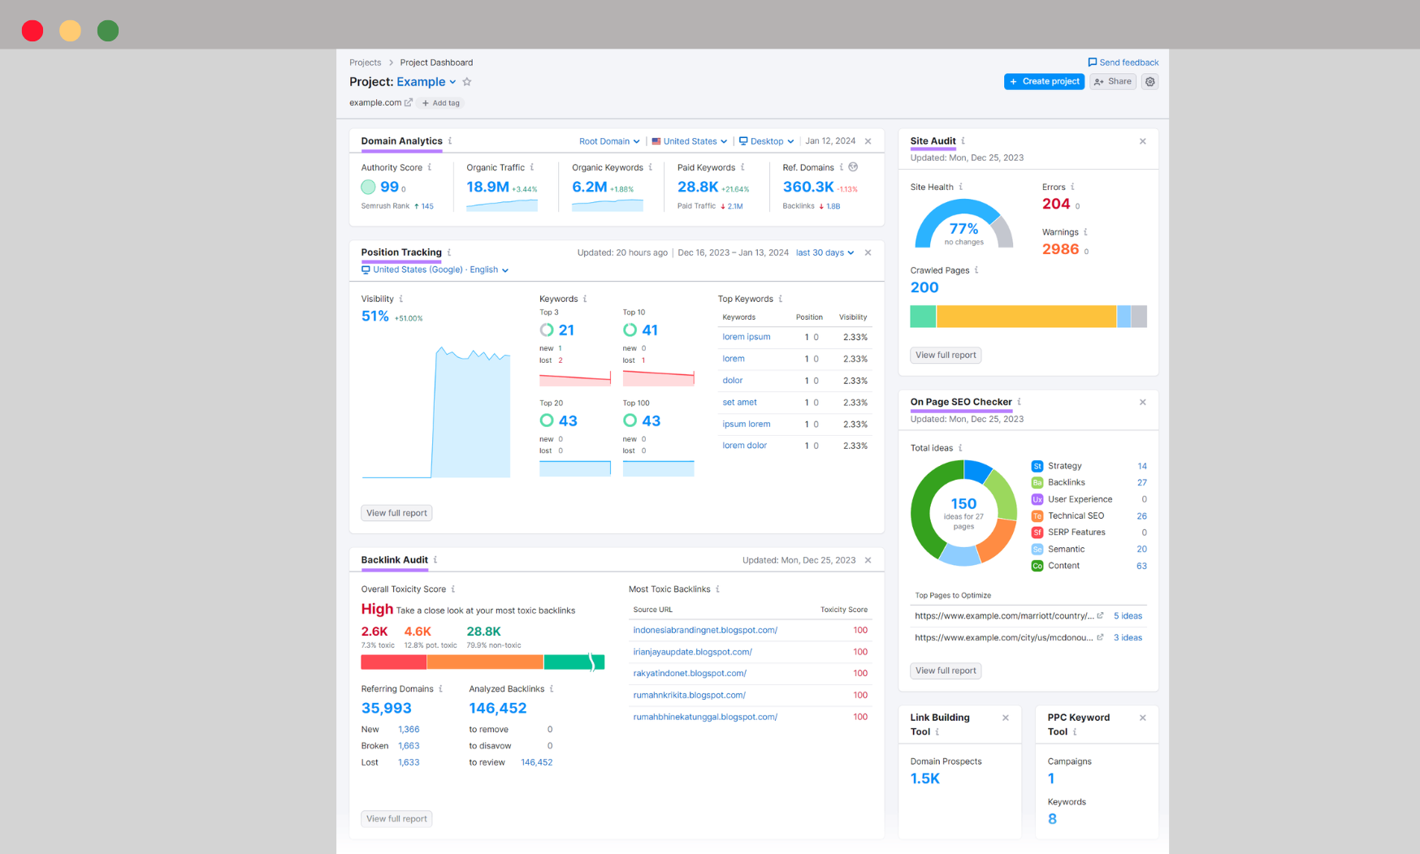Open project settings gear icon

click(1150, 81)
